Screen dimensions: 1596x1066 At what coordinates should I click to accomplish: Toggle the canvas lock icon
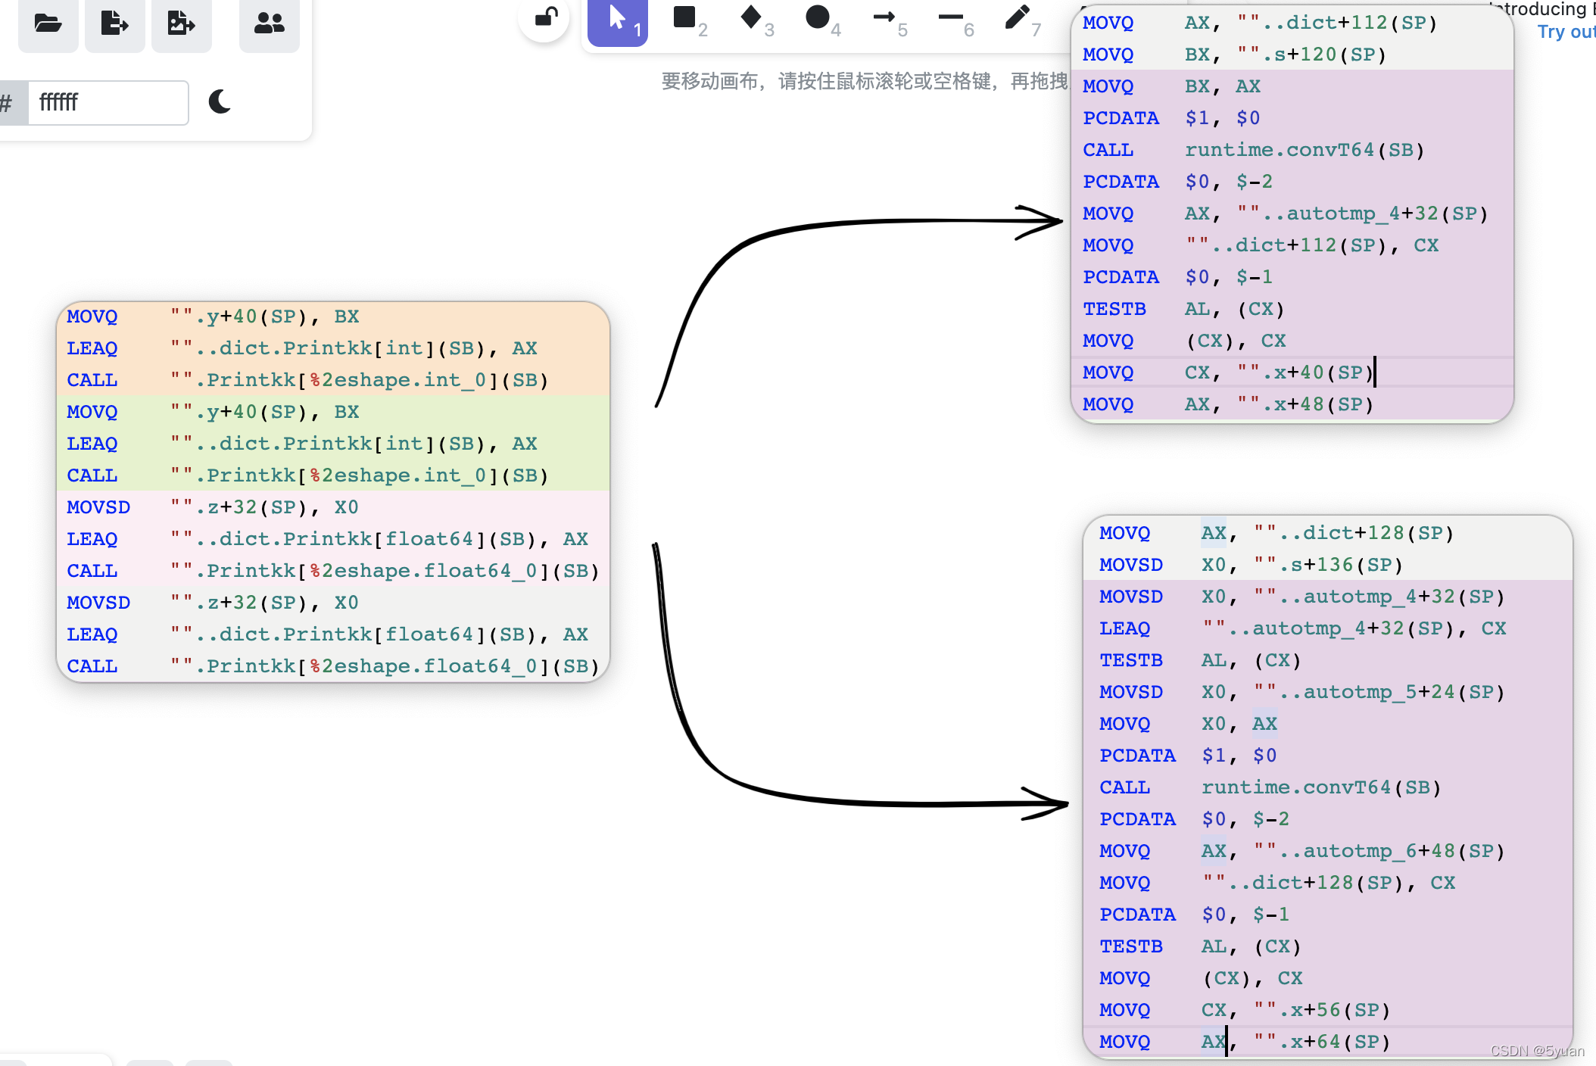[544, 19]
